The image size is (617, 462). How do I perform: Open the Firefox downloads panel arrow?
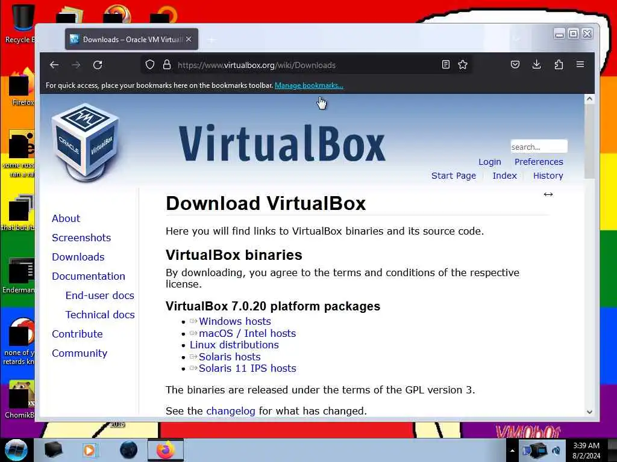537,64
